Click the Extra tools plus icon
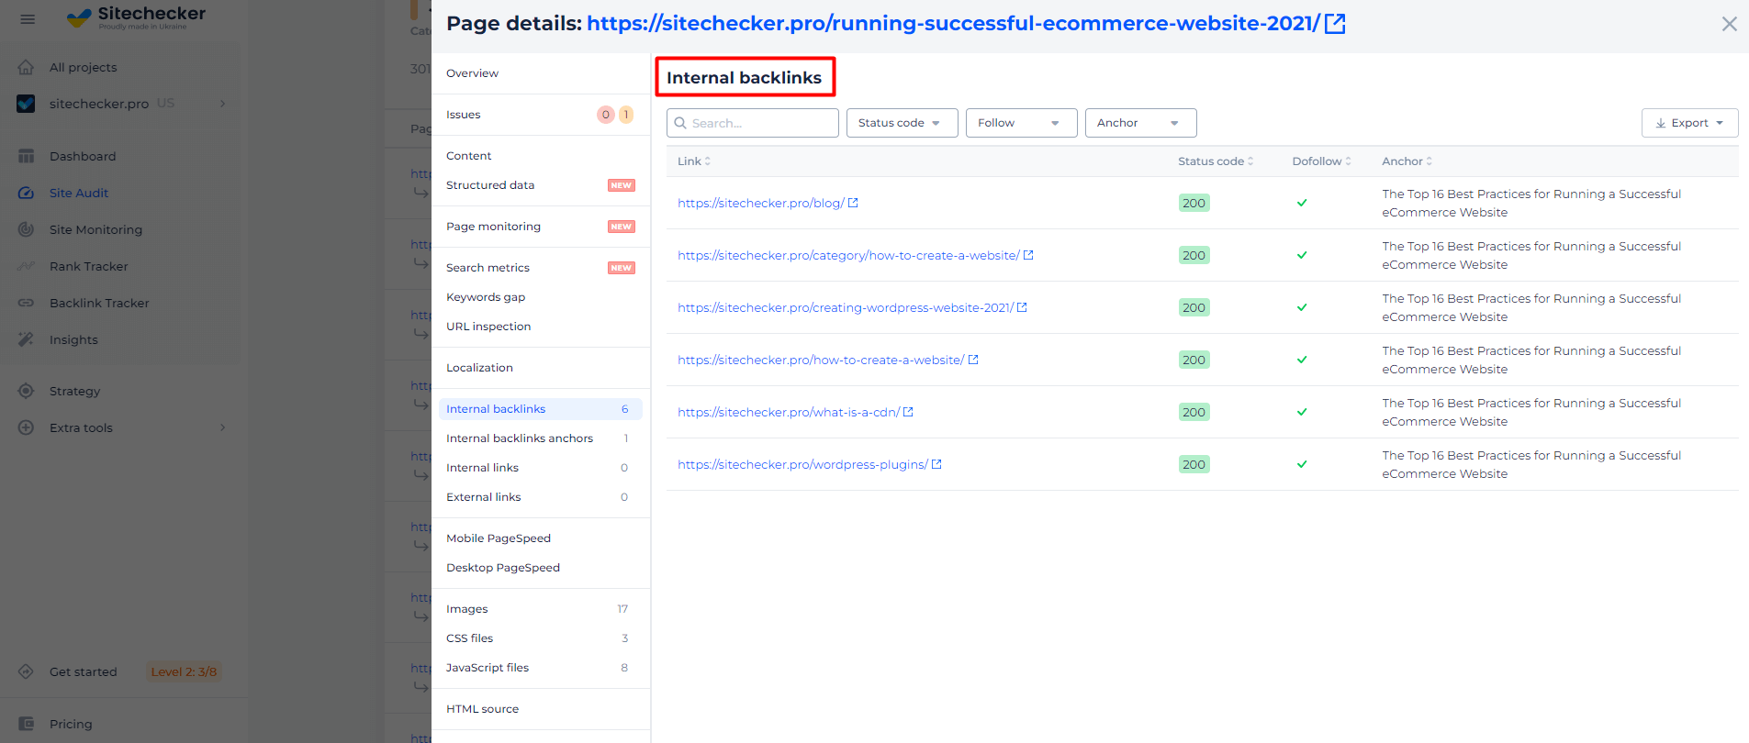 click(x=26, y=427)
